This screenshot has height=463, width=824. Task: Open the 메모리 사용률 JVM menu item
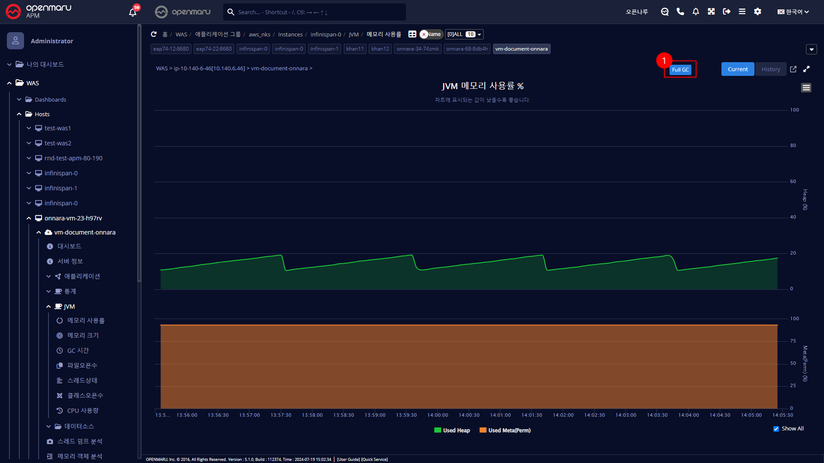pyautogui.click(x=86, y=320)
